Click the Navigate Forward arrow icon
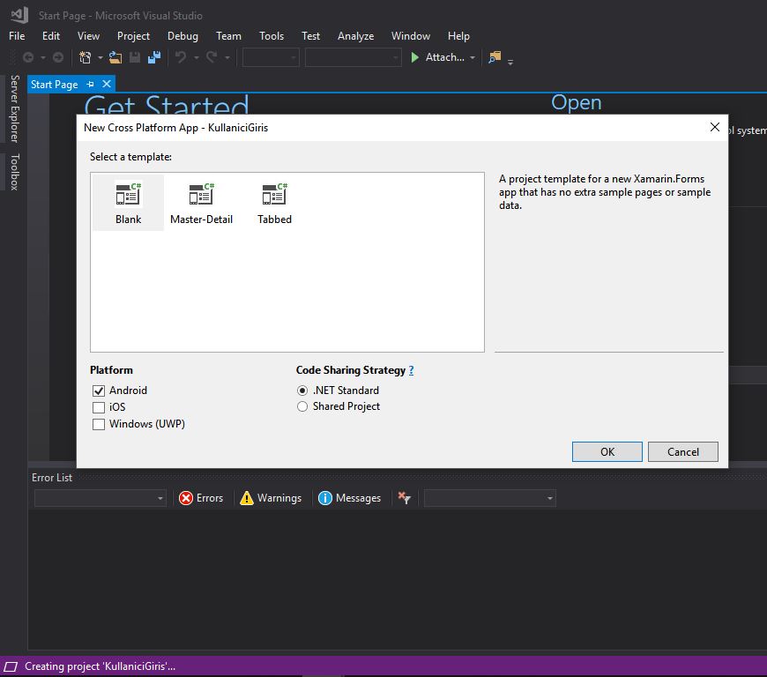Image resolution: width=767 pixels, height=677 pixels. (58, 57)
